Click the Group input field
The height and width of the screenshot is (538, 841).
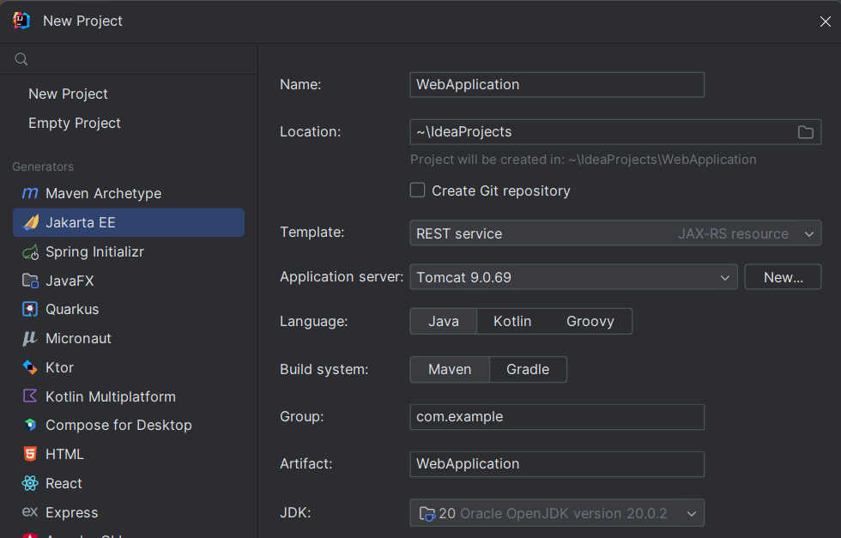[557, 416]
